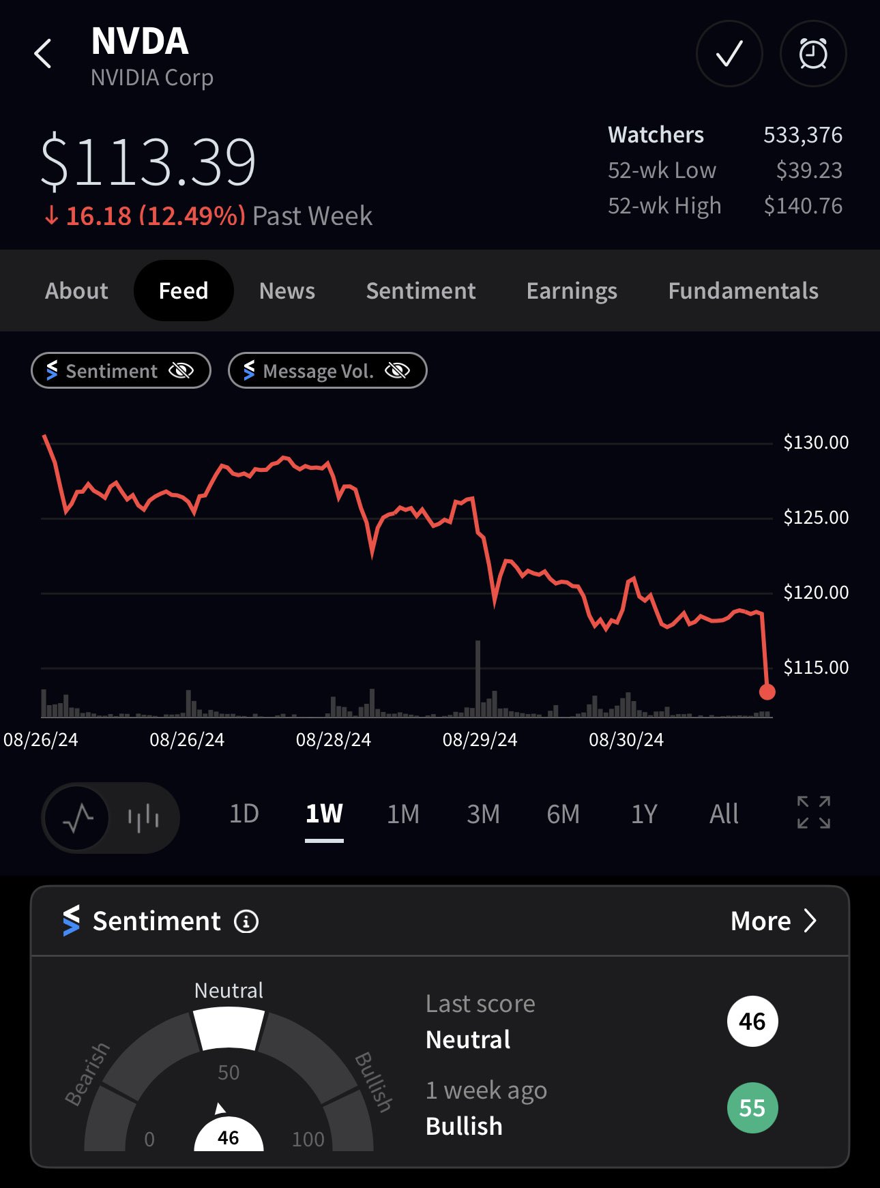Screen dimensions: 880x1188
Task: Select the Feed tab
Action: (184, 291)
